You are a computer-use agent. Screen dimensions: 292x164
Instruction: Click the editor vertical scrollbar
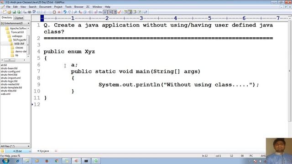[x=289, y=71]
